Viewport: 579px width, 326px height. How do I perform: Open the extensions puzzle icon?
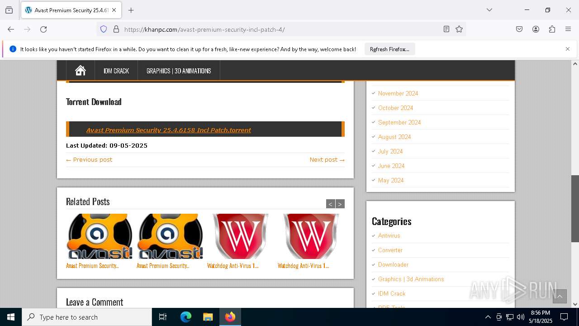552,29
